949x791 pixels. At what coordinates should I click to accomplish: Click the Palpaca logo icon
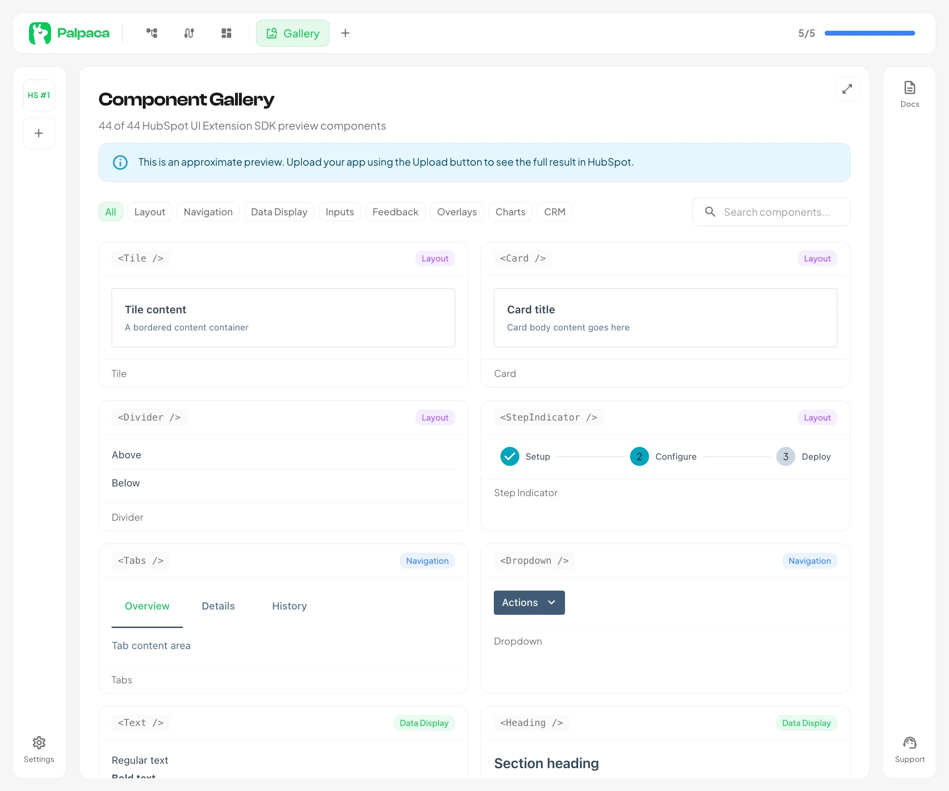pos(40,33)
